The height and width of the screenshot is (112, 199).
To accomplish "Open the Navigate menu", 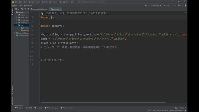I will tap(32, 2).
